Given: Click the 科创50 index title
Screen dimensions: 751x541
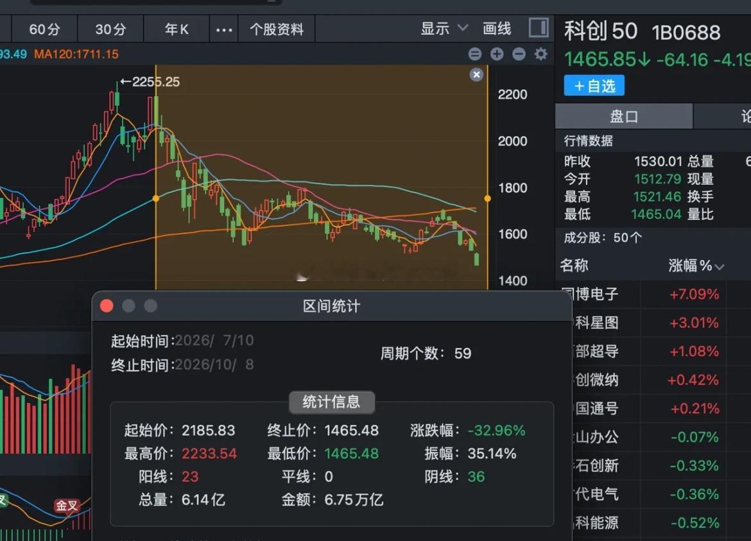Looking at the screenshot, I should (601, 31).
